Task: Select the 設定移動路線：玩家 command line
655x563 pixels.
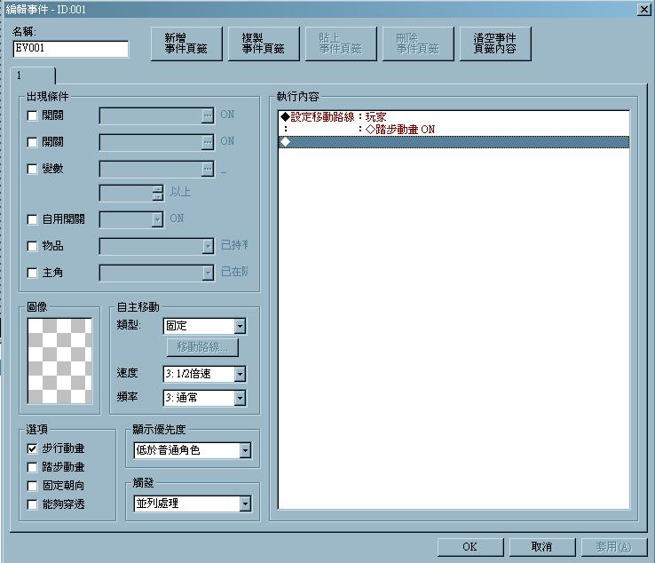Action: pos(454,117)
